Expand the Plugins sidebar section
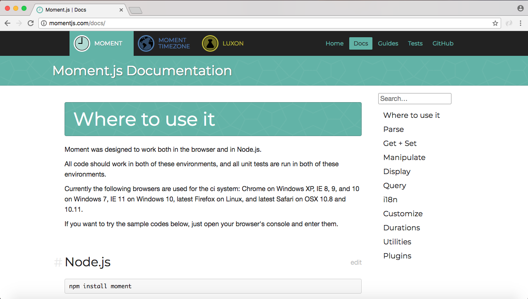This screenshot has height=299, width=528. 397,256
